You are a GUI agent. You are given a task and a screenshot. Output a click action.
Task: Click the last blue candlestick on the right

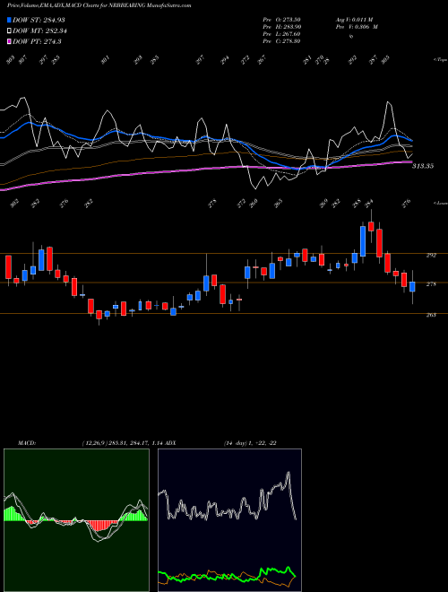pos(412,286)
